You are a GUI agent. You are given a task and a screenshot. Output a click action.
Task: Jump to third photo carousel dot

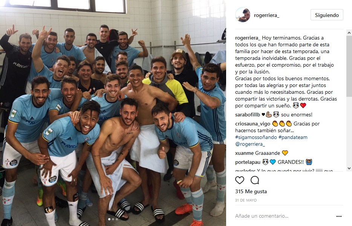116,219
